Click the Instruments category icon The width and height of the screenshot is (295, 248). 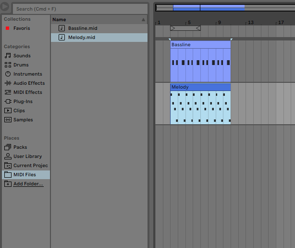pos(8,74)
